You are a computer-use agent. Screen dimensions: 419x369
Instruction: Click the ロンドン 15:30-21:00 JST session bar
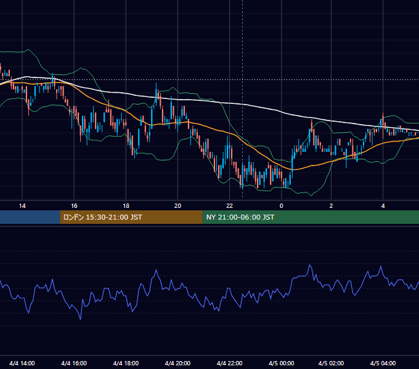[131, 217]
